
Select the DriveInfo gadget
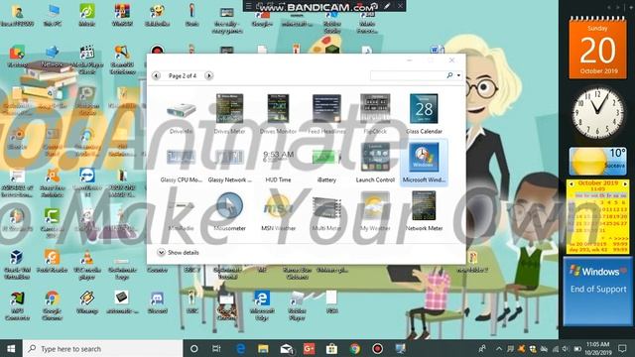click(181, 114)
